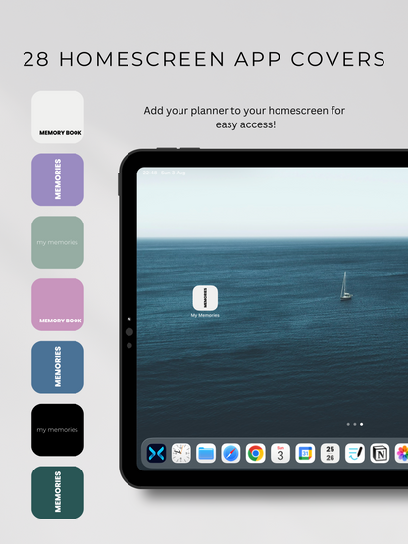Tap the active third home screen page dot
This screenshot has width=408, height=544.
[362, 424]
